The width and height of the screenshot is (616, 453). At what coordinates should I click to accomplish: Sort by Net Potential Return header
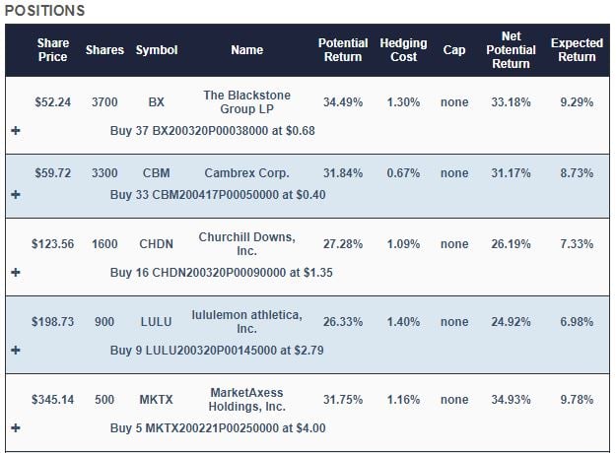[x=512, y=50]
